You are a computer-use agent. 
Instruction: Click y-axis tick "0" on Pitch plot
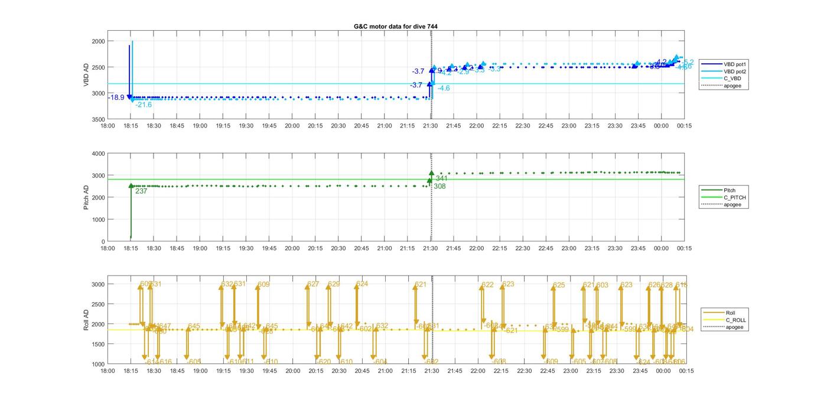[x=103, y=241]
